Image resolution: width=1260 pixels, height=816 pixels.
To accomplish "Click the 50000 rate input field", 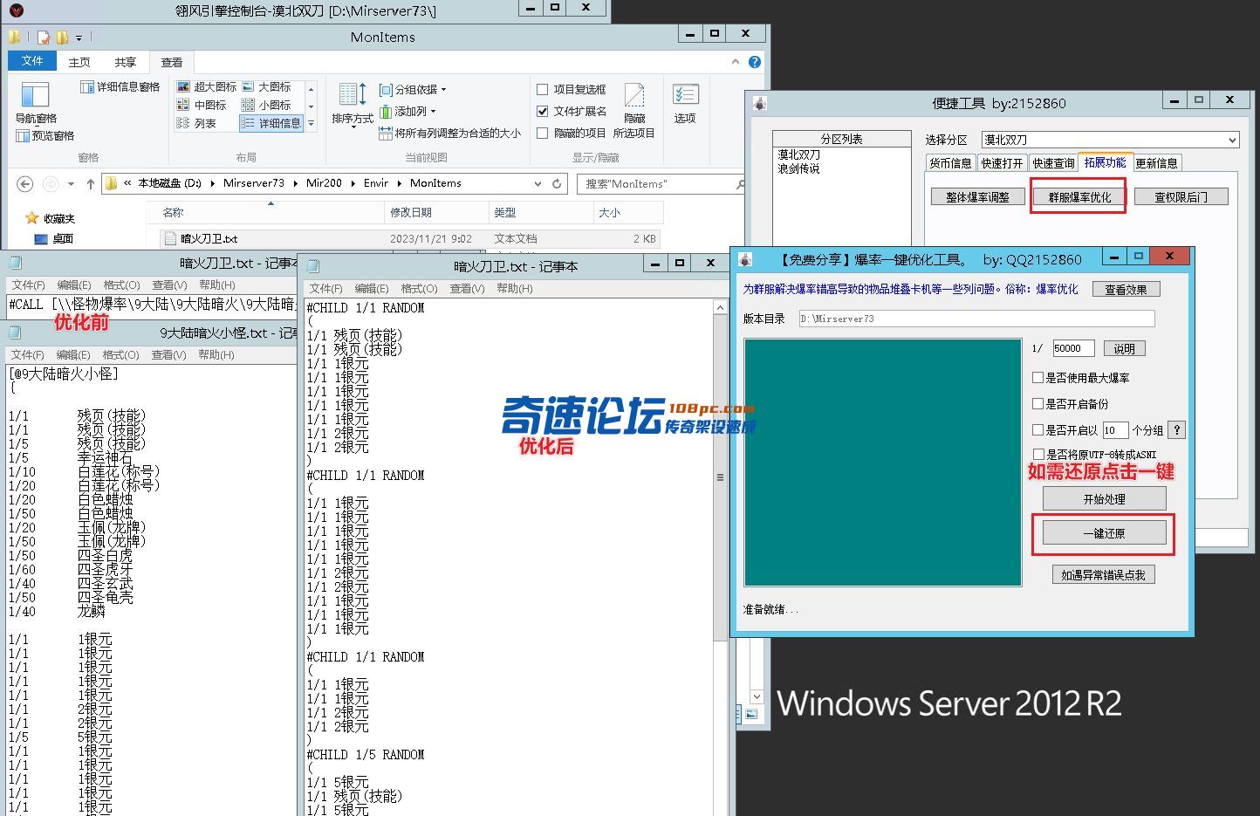I will click(1072, 348).
